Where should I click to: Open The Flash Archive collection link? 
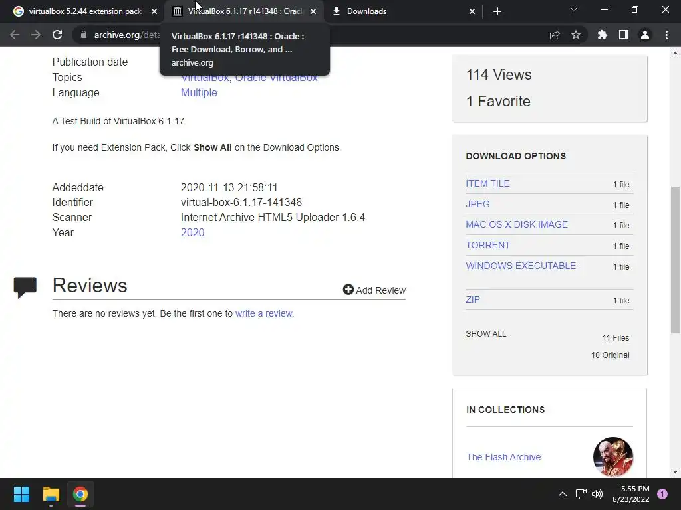[x=503, y=457]
